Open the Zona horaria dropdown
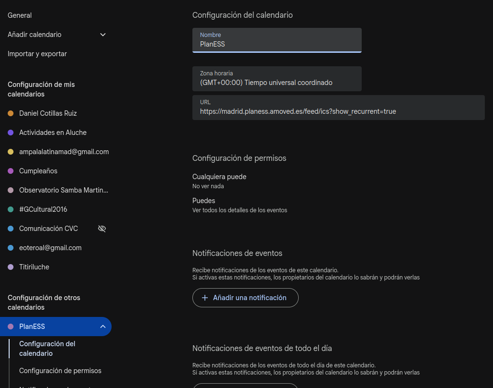 click(277, 79)
